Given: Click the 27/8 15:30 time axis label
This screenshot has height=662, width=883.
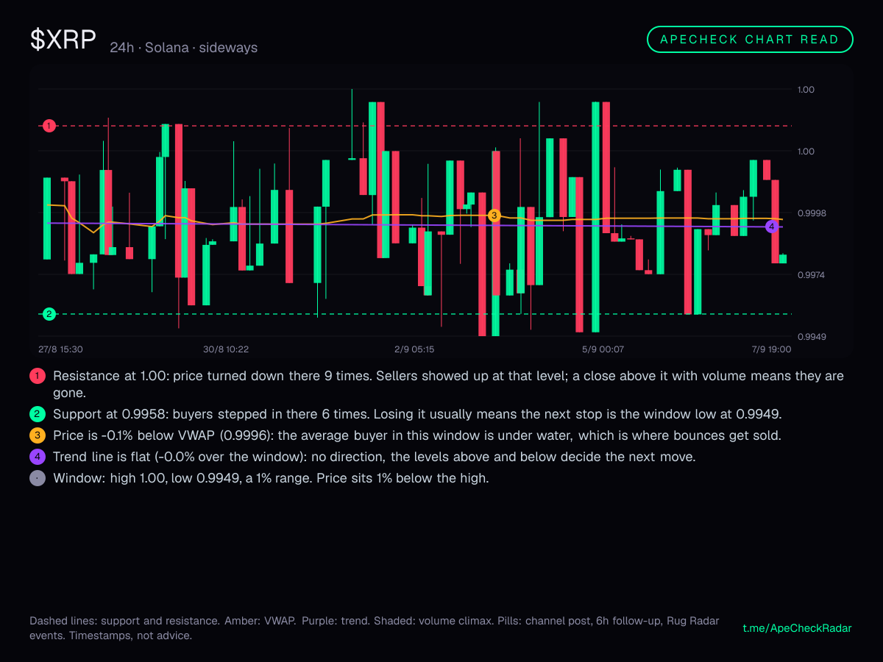Looking at the screenshot, I should 60,349.
